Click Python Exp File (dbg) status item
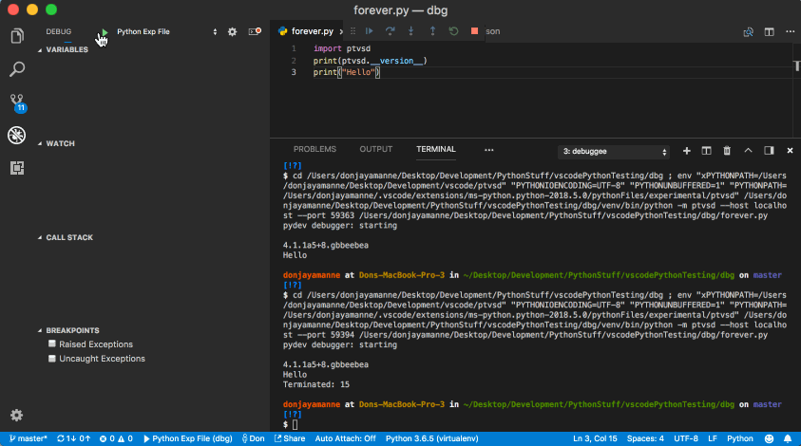 click(187, 438)
